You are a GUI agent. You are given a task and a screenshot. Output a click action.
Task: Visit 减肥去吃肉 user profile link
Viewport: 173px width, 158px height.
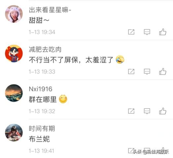point(45,49)
